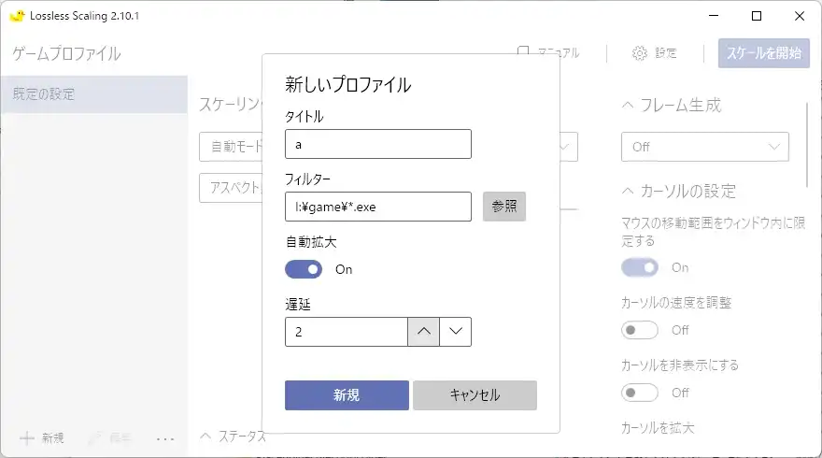This screenshot has height=458, width=822.
Task: Increase delay with the up arrow
Action: tap(423, 332)
